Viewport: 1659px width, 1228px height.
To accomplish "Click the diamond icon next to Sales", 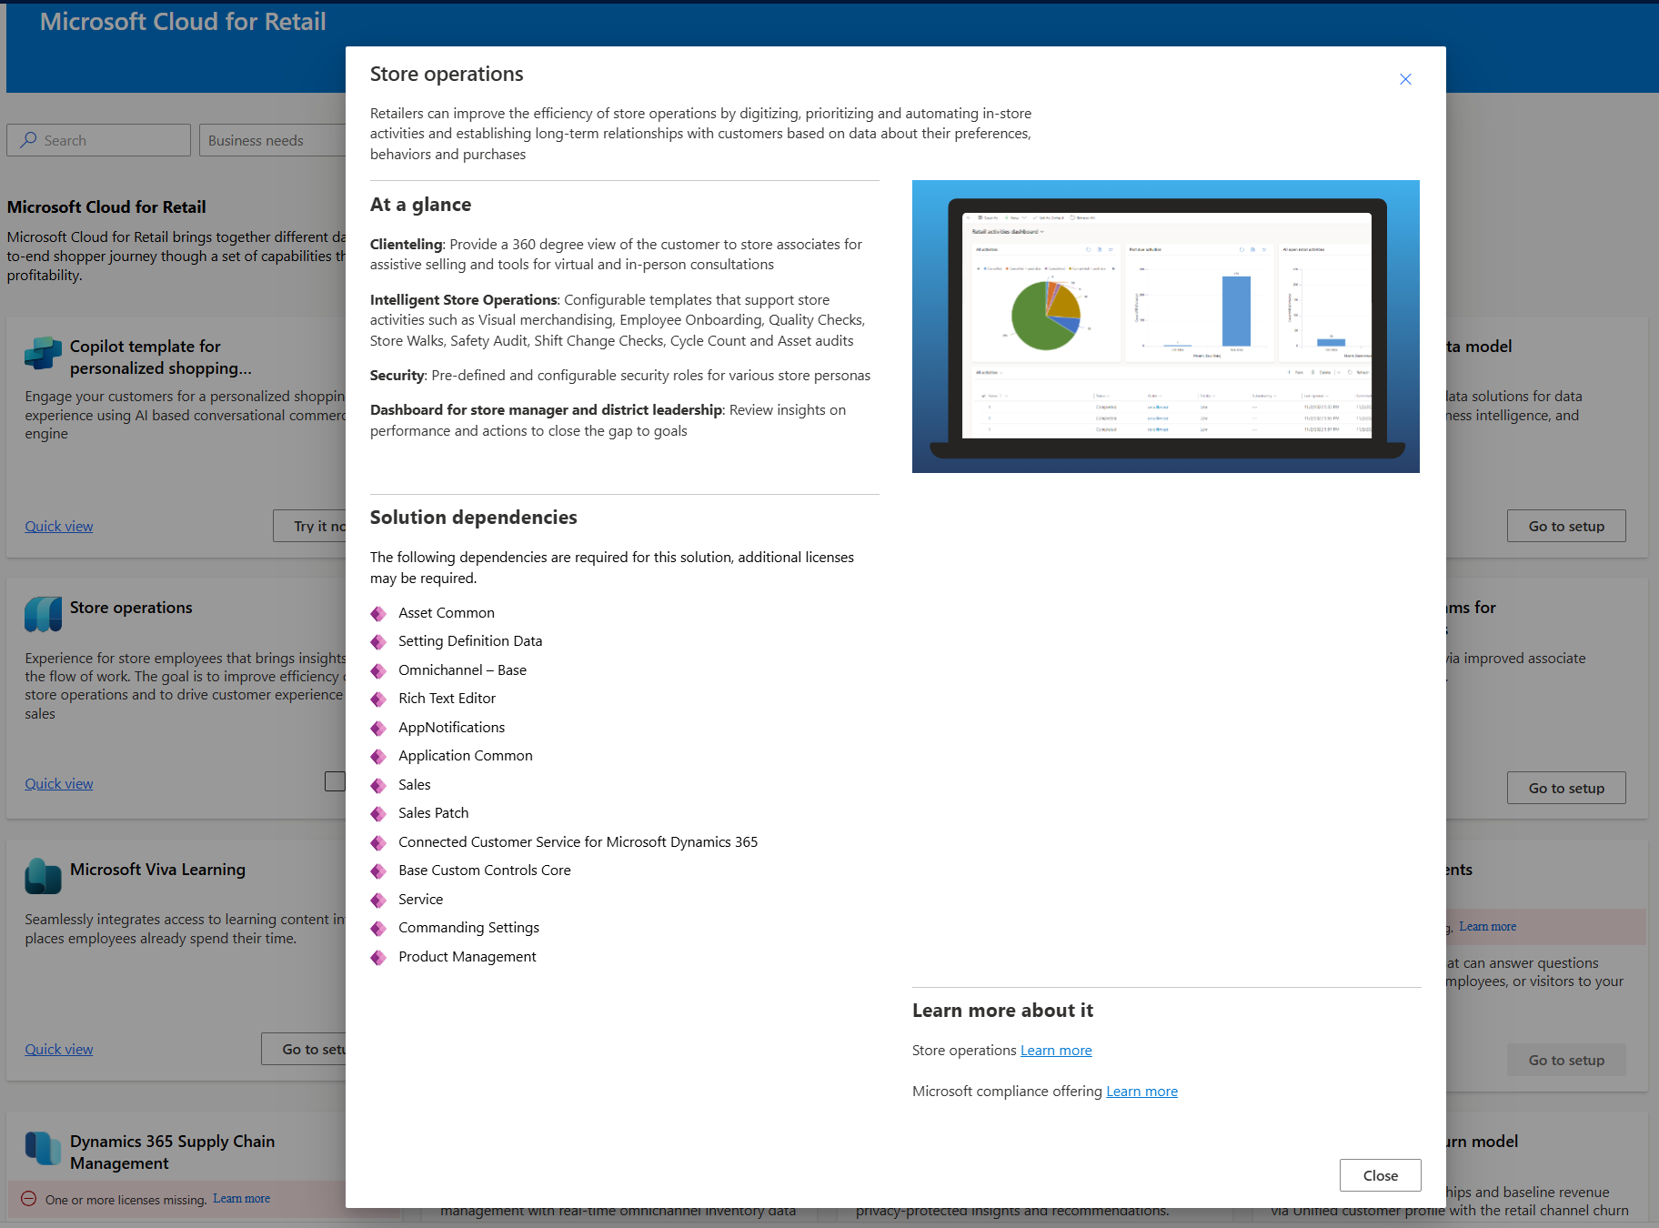I will pyautogui.click(x=378, y=786).
